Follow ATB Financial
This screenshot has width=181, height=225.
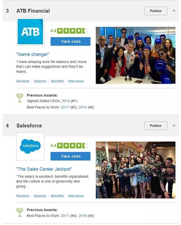[156, 11]
